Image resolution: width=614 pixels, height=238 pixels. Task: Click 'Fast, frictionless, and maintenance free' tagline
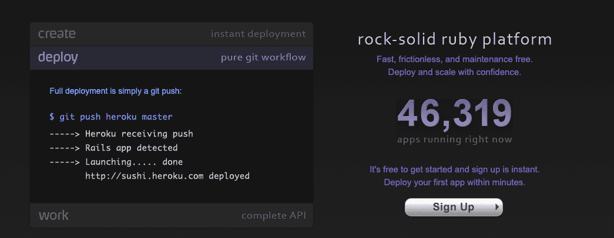[454, 60]
